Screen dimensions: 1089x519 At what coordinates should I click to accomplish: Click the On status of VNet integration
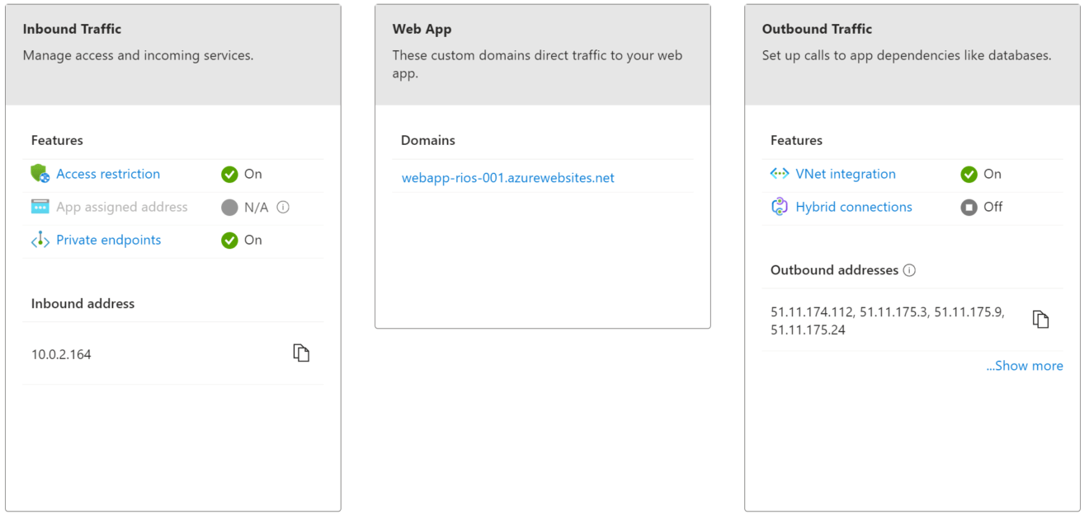tap(981, 174)
